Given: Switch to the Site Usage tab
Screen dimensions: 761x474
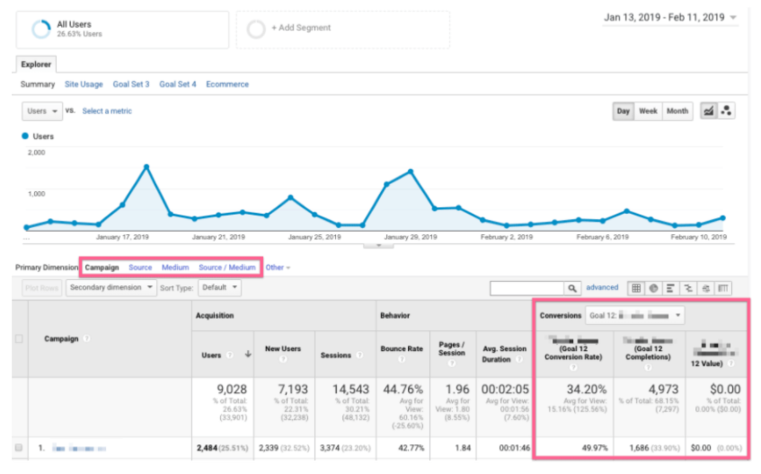Looking at the screenshot, I should pos(84,84).
